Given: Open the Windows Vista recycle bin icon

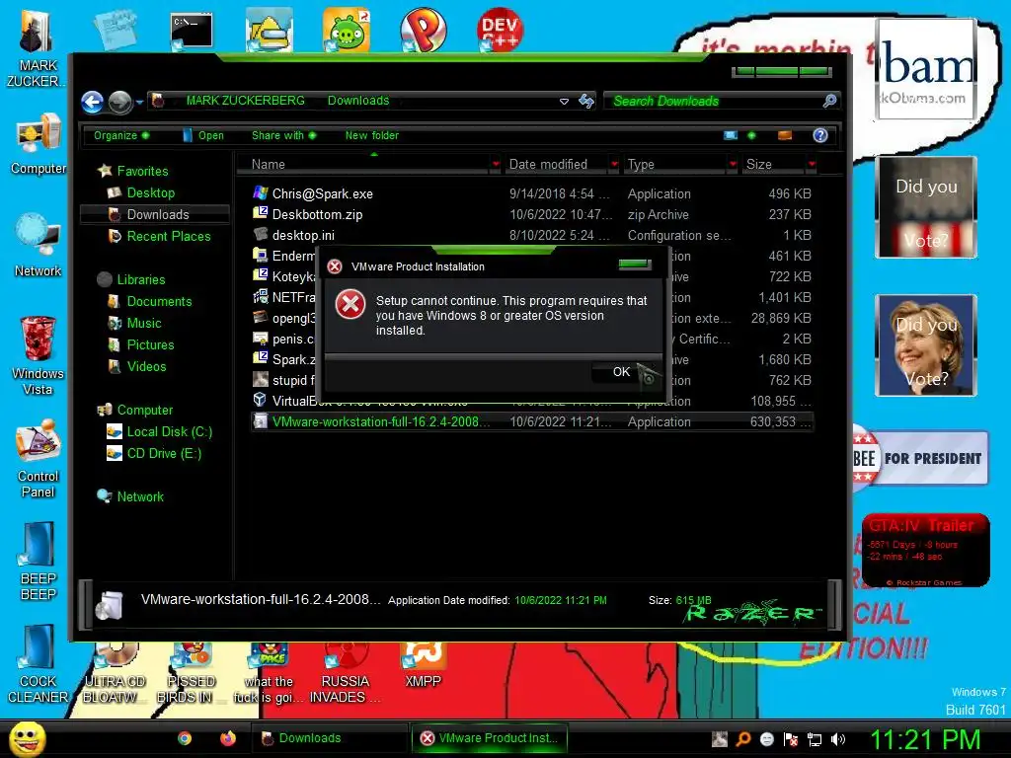Looking at the screenshot, I should tap(39, 355).
